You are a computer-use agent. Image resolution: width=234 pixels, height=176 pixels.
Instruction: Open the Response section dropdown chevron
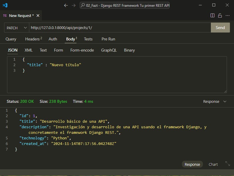225,102
